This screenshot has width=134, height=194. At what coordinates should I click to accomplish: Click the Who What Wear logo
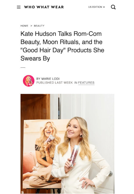pos(44,7)
